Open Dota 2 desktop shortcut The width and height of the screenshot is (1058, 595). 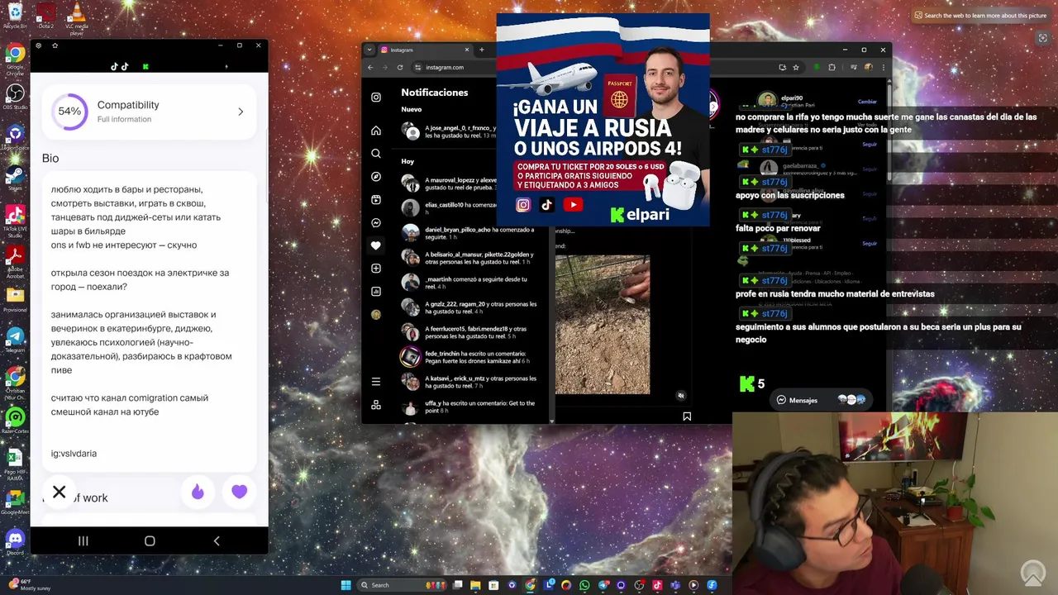pos(46,16)
